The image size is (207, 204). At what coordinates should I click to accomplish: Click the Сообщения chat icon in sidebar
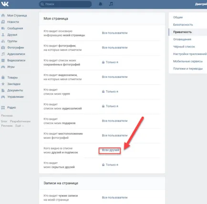pyautogui.click(x=3, y=29)
